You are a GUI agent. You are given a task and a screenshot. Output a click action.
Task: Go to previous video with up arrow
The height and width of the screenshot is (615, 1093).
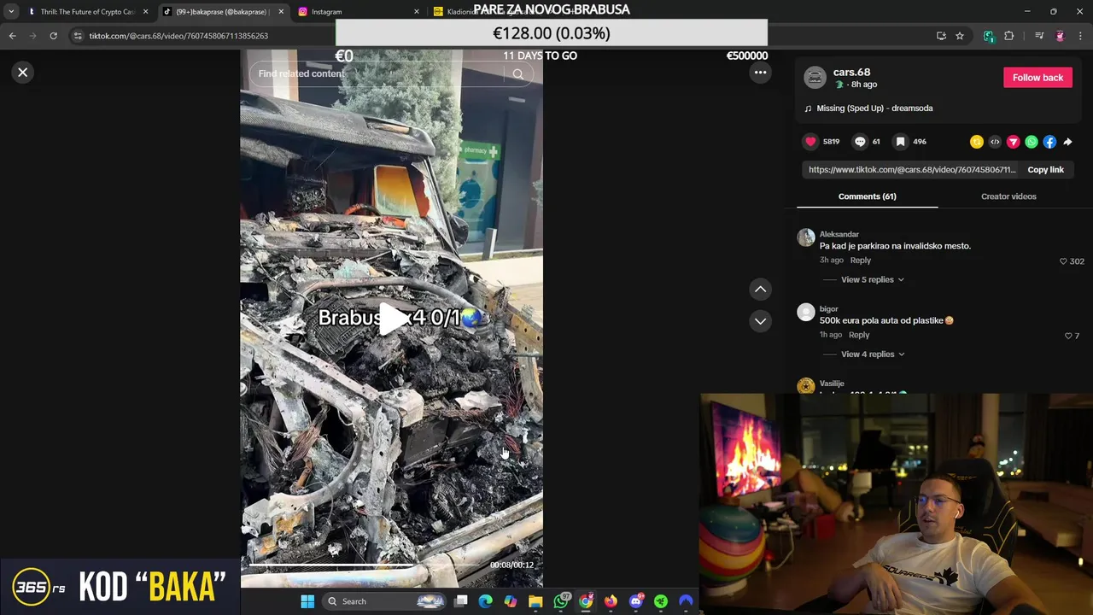point(760,290)
